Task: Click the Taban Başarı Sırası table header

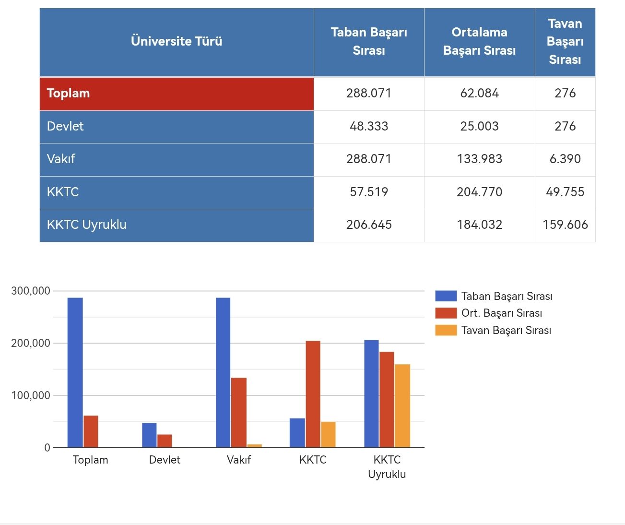Action: pos(369,42)
